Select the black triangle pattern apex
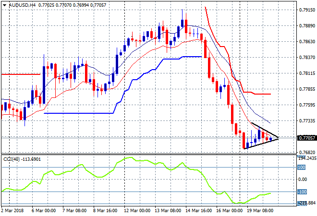Viewport: 317px width, 216px height. [278, 138]
